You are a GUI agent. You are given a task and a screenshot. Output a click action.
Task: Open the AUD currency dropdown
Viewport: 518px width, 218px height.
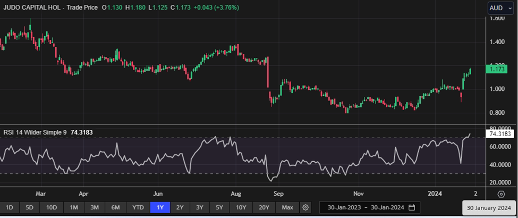(x=501, y=8)
